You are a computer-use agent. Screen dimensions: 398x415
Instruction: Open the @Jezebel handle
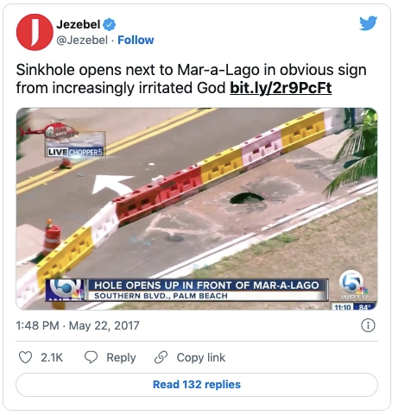[82, 40]
